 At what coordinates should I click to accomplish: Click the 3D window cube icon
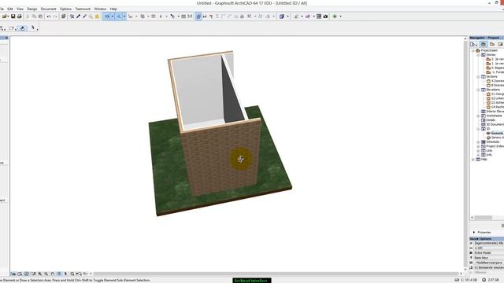click(x=282, y=17)
